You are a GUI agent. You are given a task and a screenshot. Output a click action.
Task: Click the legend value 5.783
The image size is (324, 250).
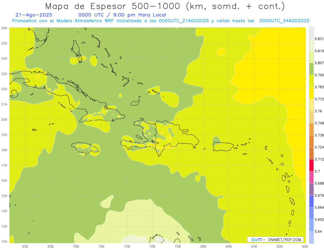pyautogui.click(x=319, y=87)
